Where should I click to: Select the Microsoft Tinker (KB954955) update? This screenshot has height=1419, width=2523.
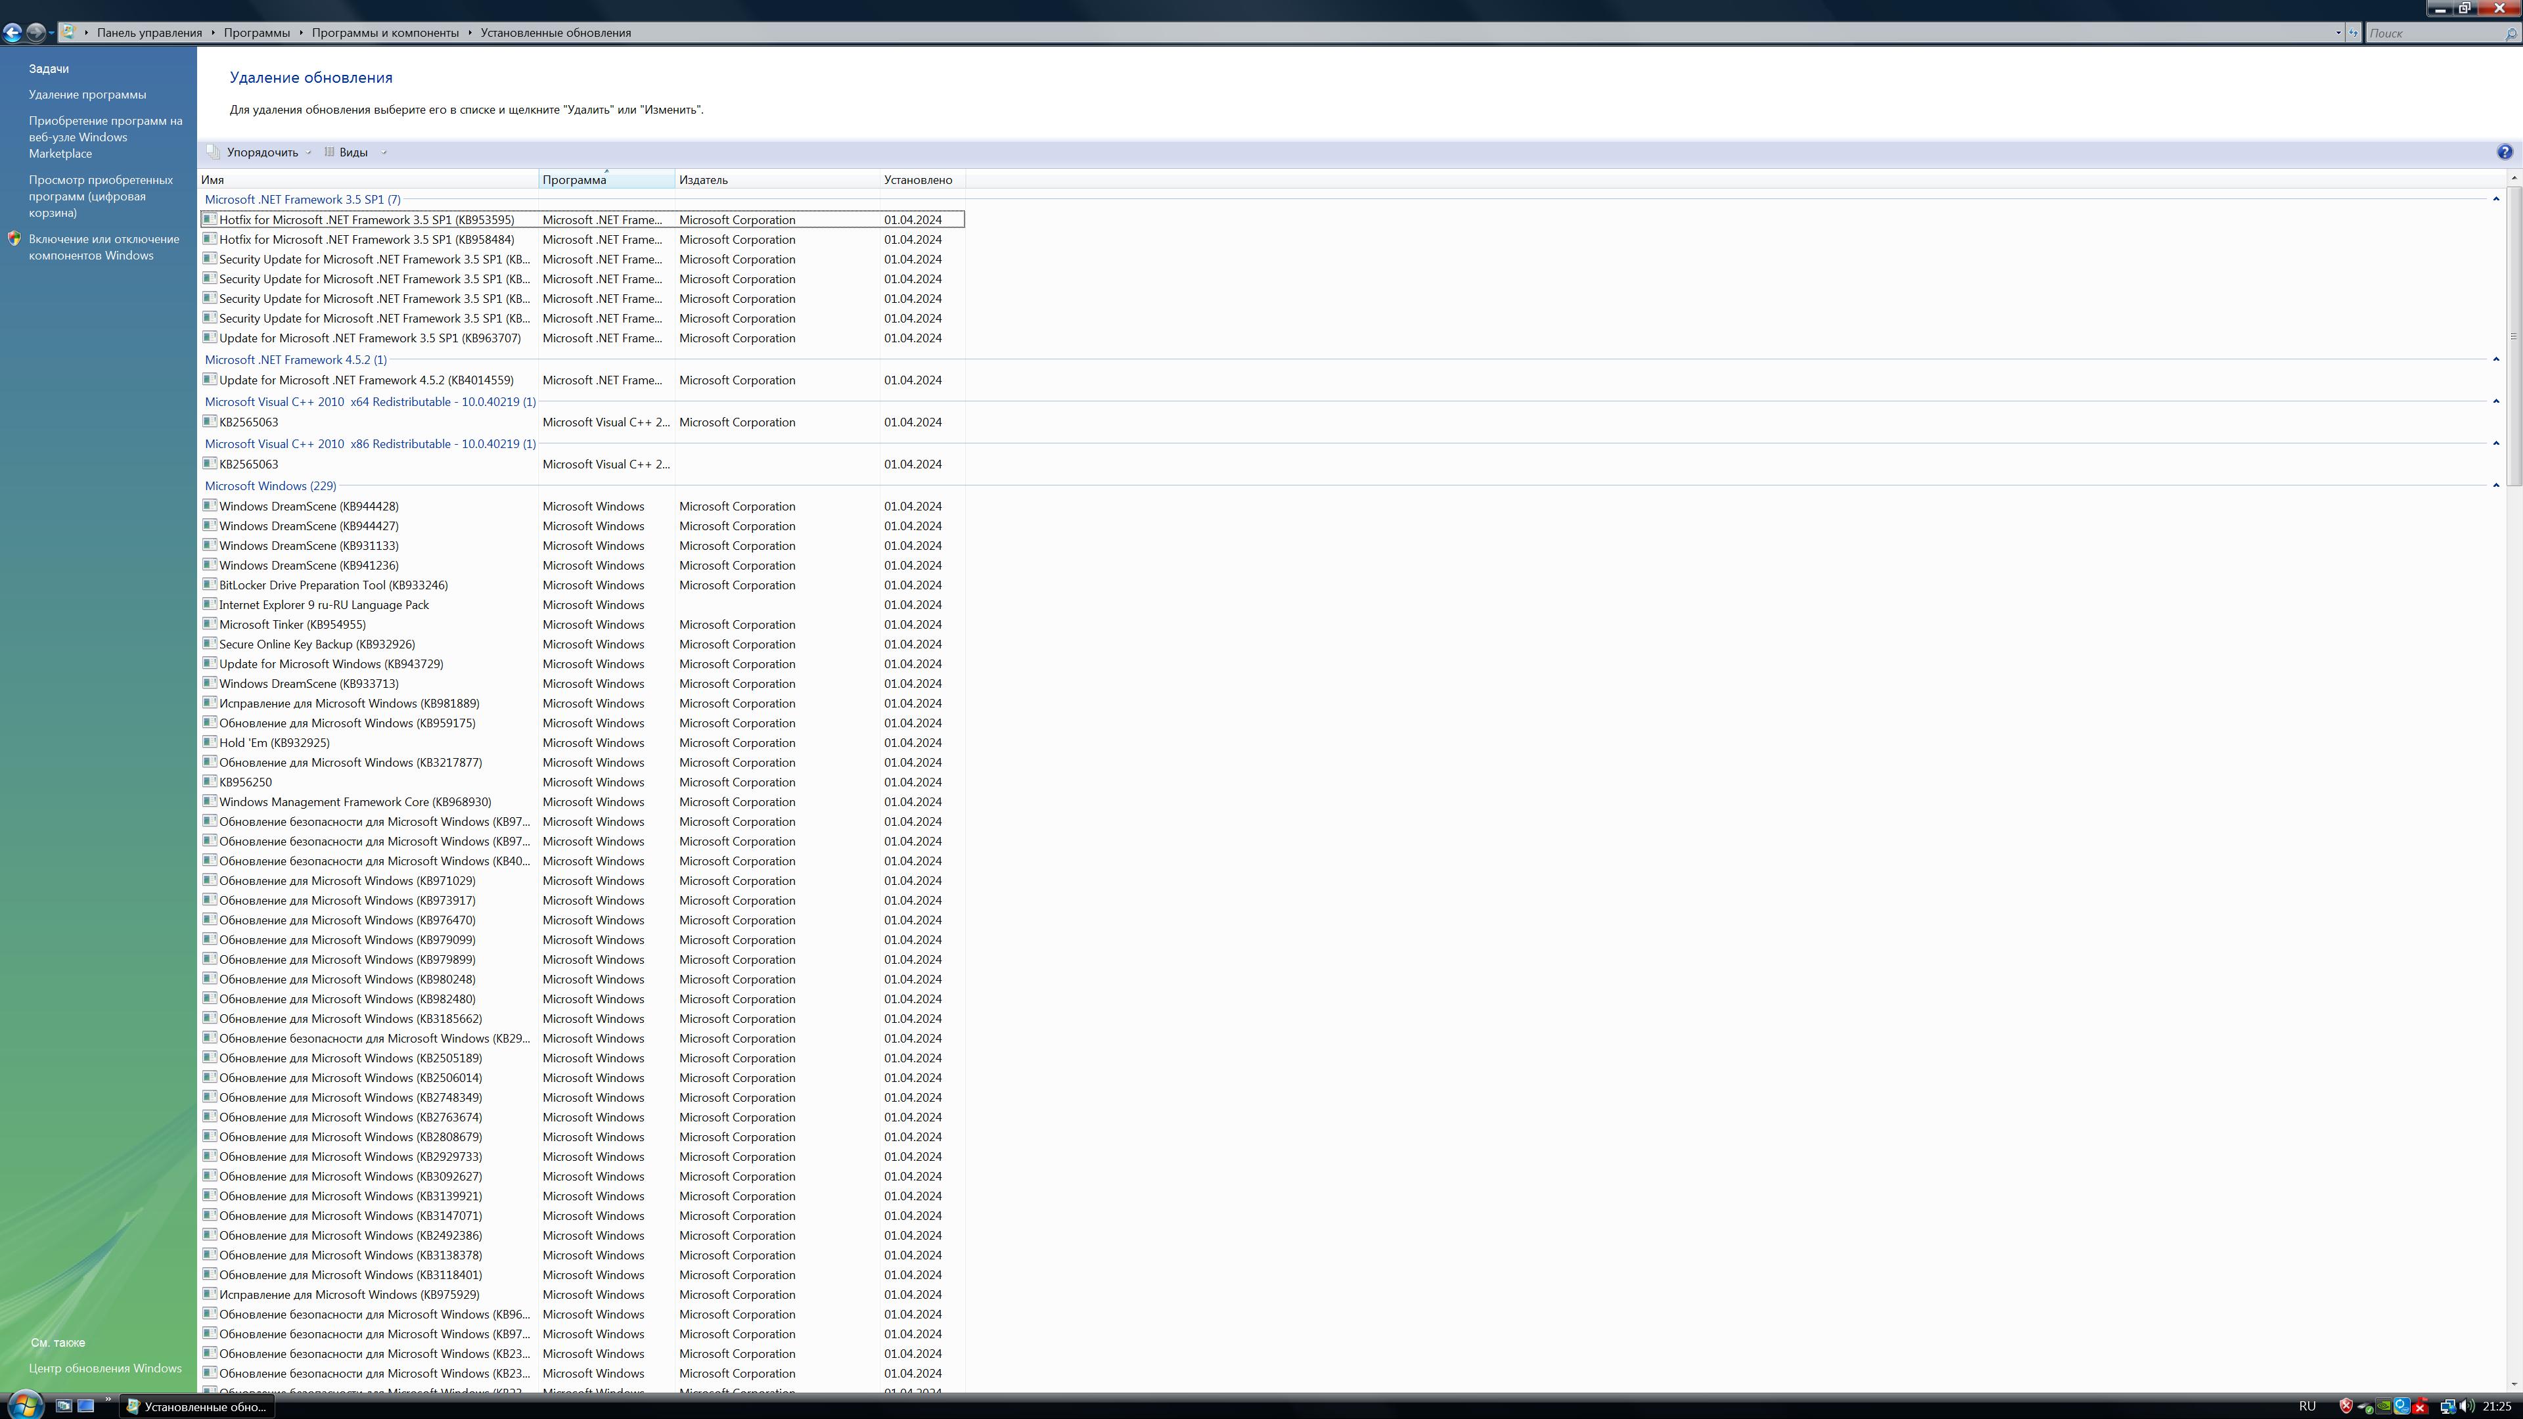point(292,624)
